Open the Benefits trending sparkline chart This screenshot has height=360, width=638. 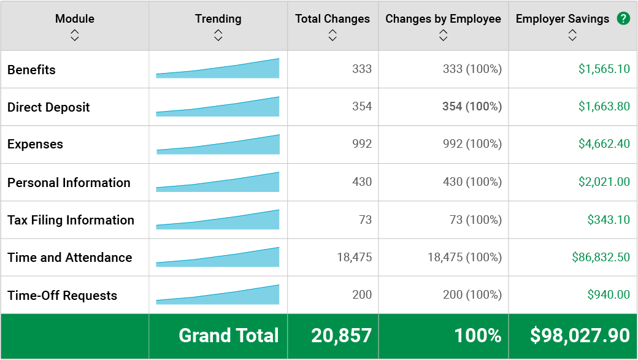tap(218, 69)
